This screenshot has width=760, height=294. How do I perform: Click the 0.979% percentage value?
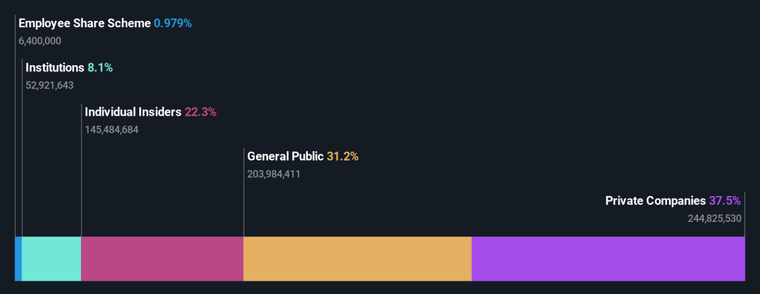(173, 23)
